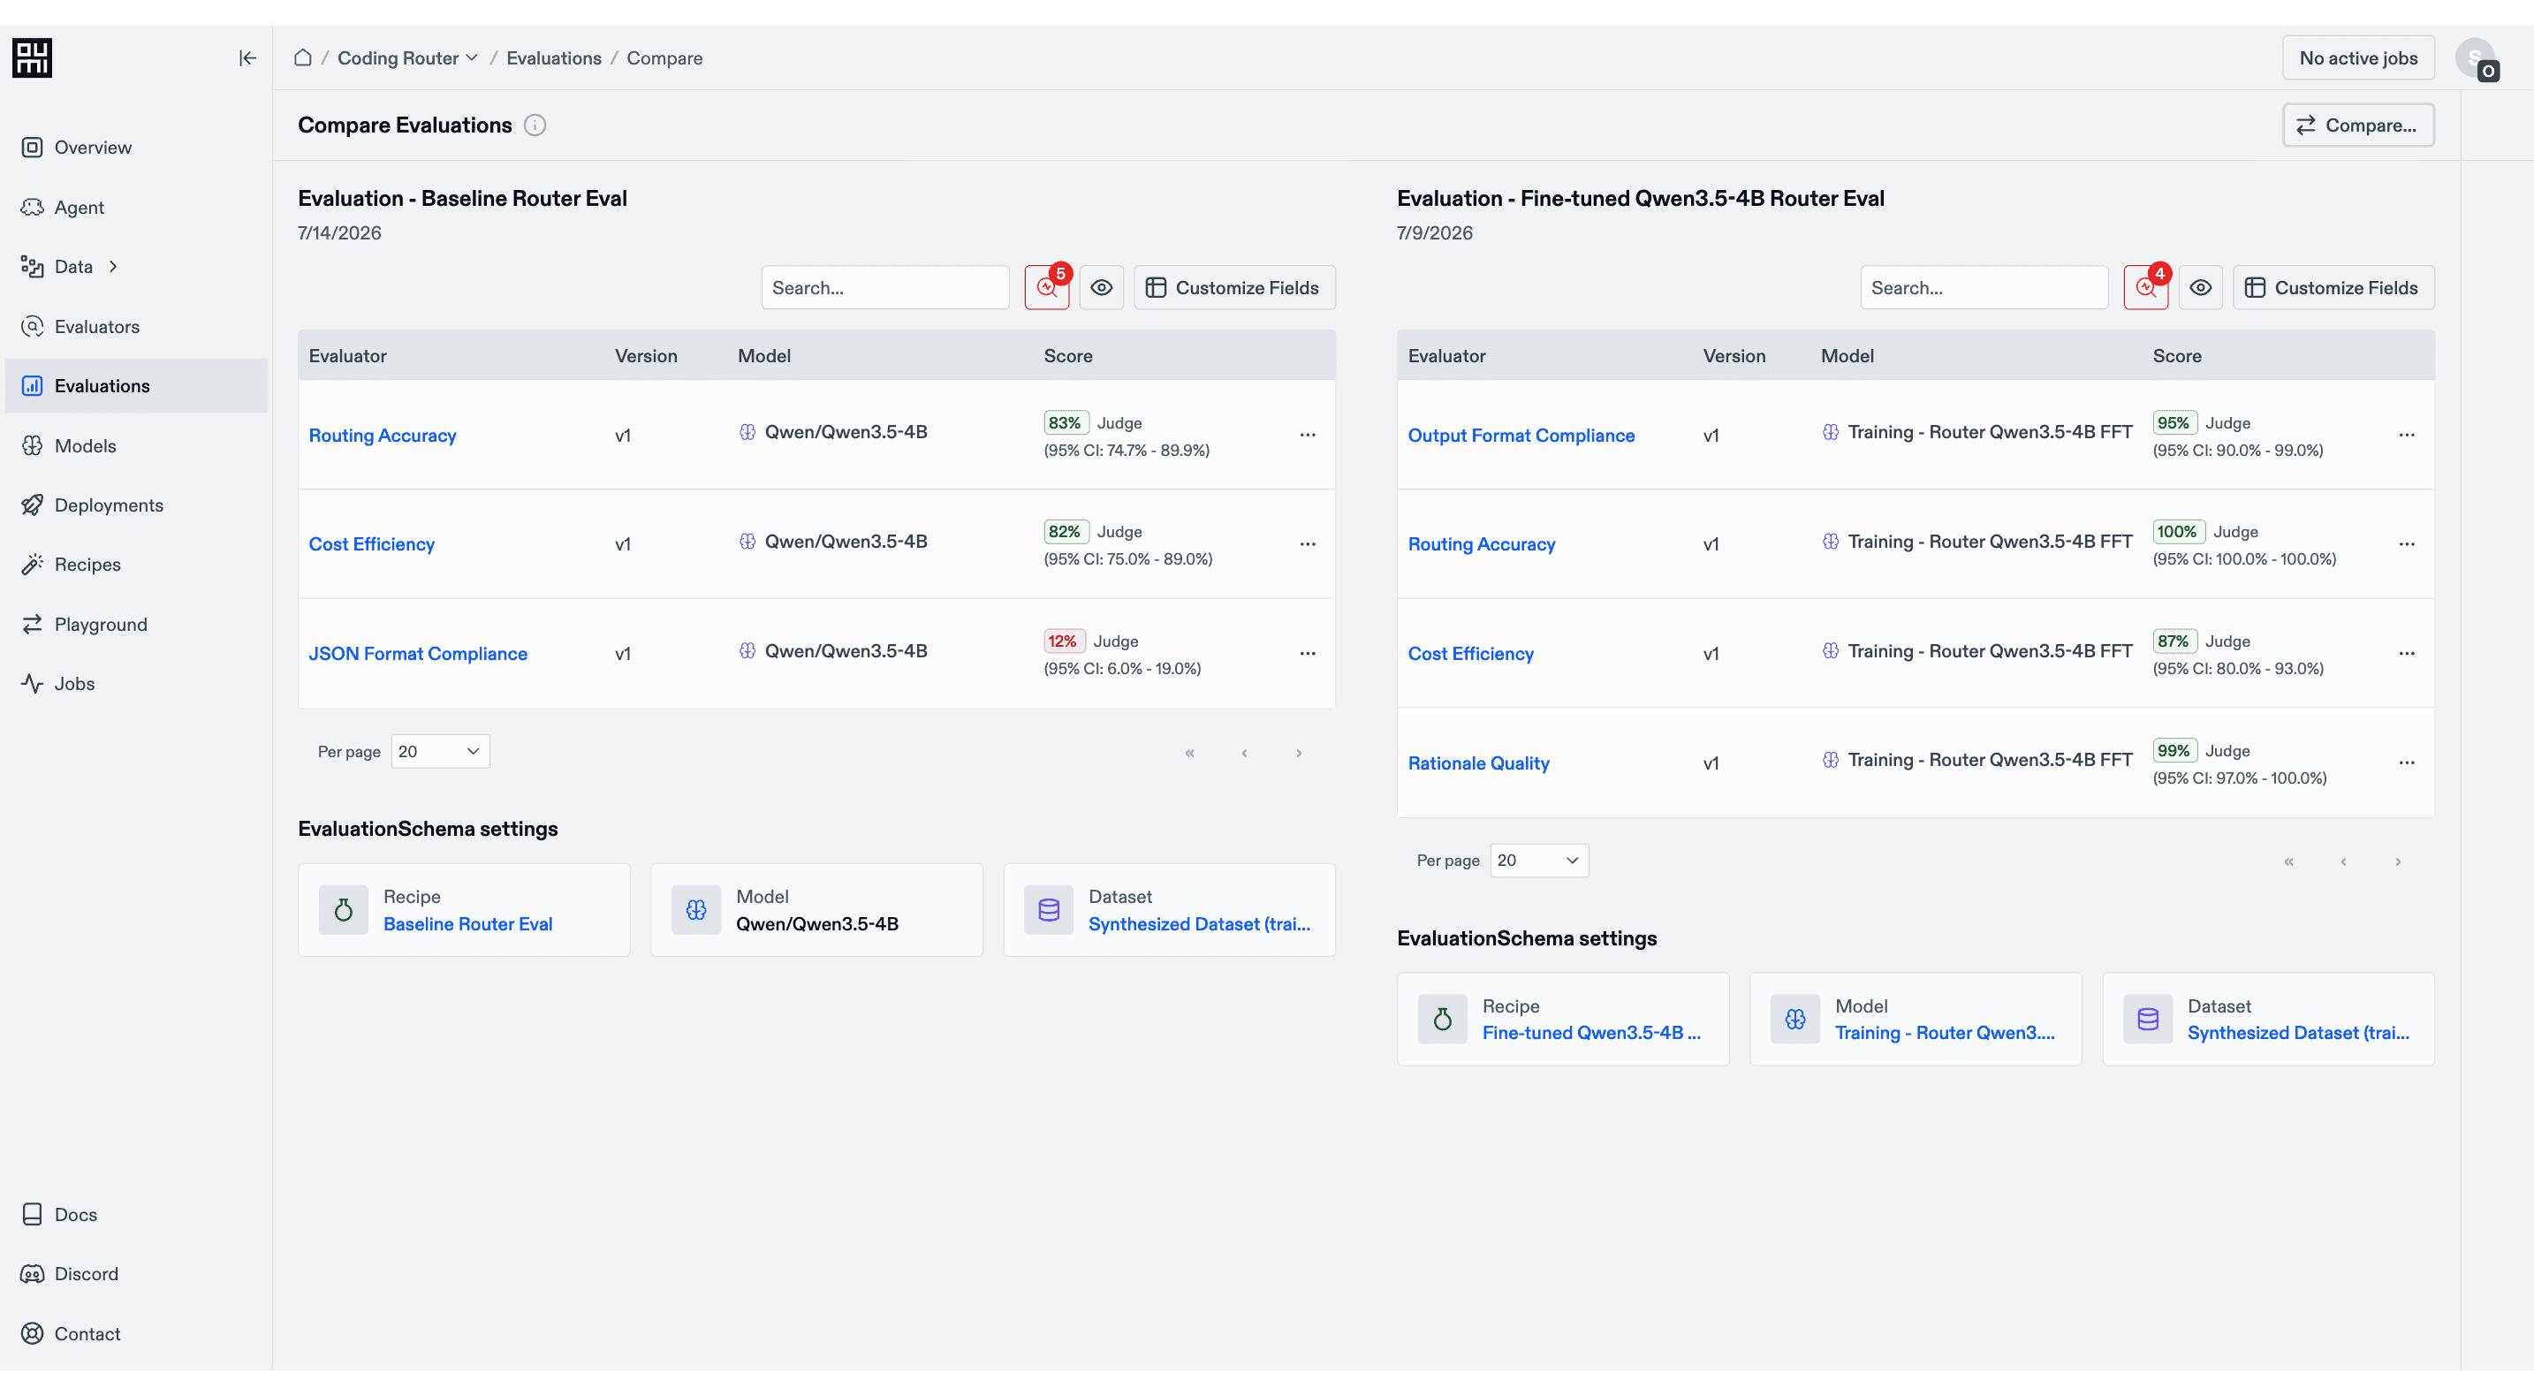Click Recipe flask icon in baseline settings
Viewport: 2534px width, 1396px height.
(x=344, y=910)
